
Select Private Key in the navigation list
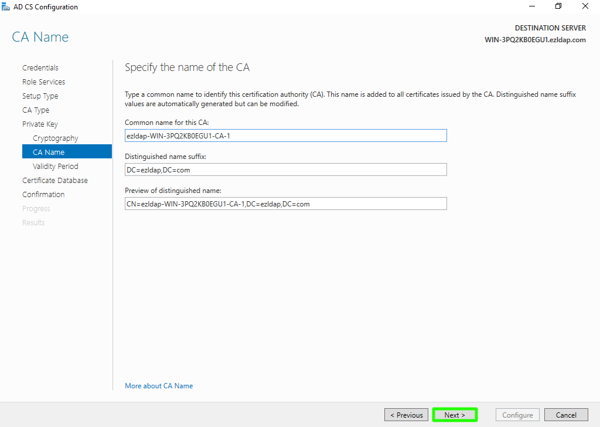click(x=40, y=124)
